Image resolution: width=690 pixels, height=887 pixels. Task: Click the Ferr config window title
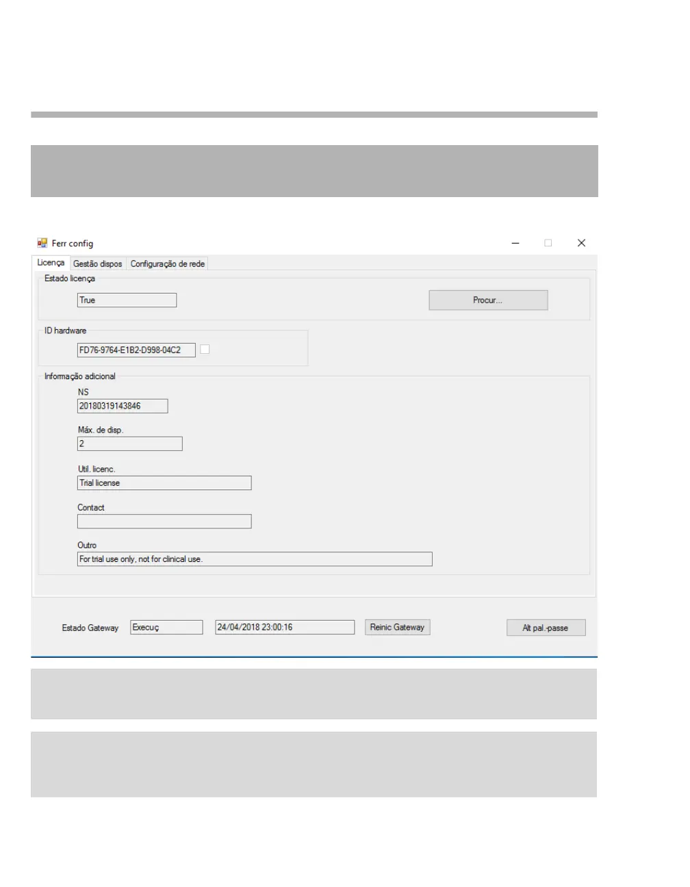[x=73, y=244]
